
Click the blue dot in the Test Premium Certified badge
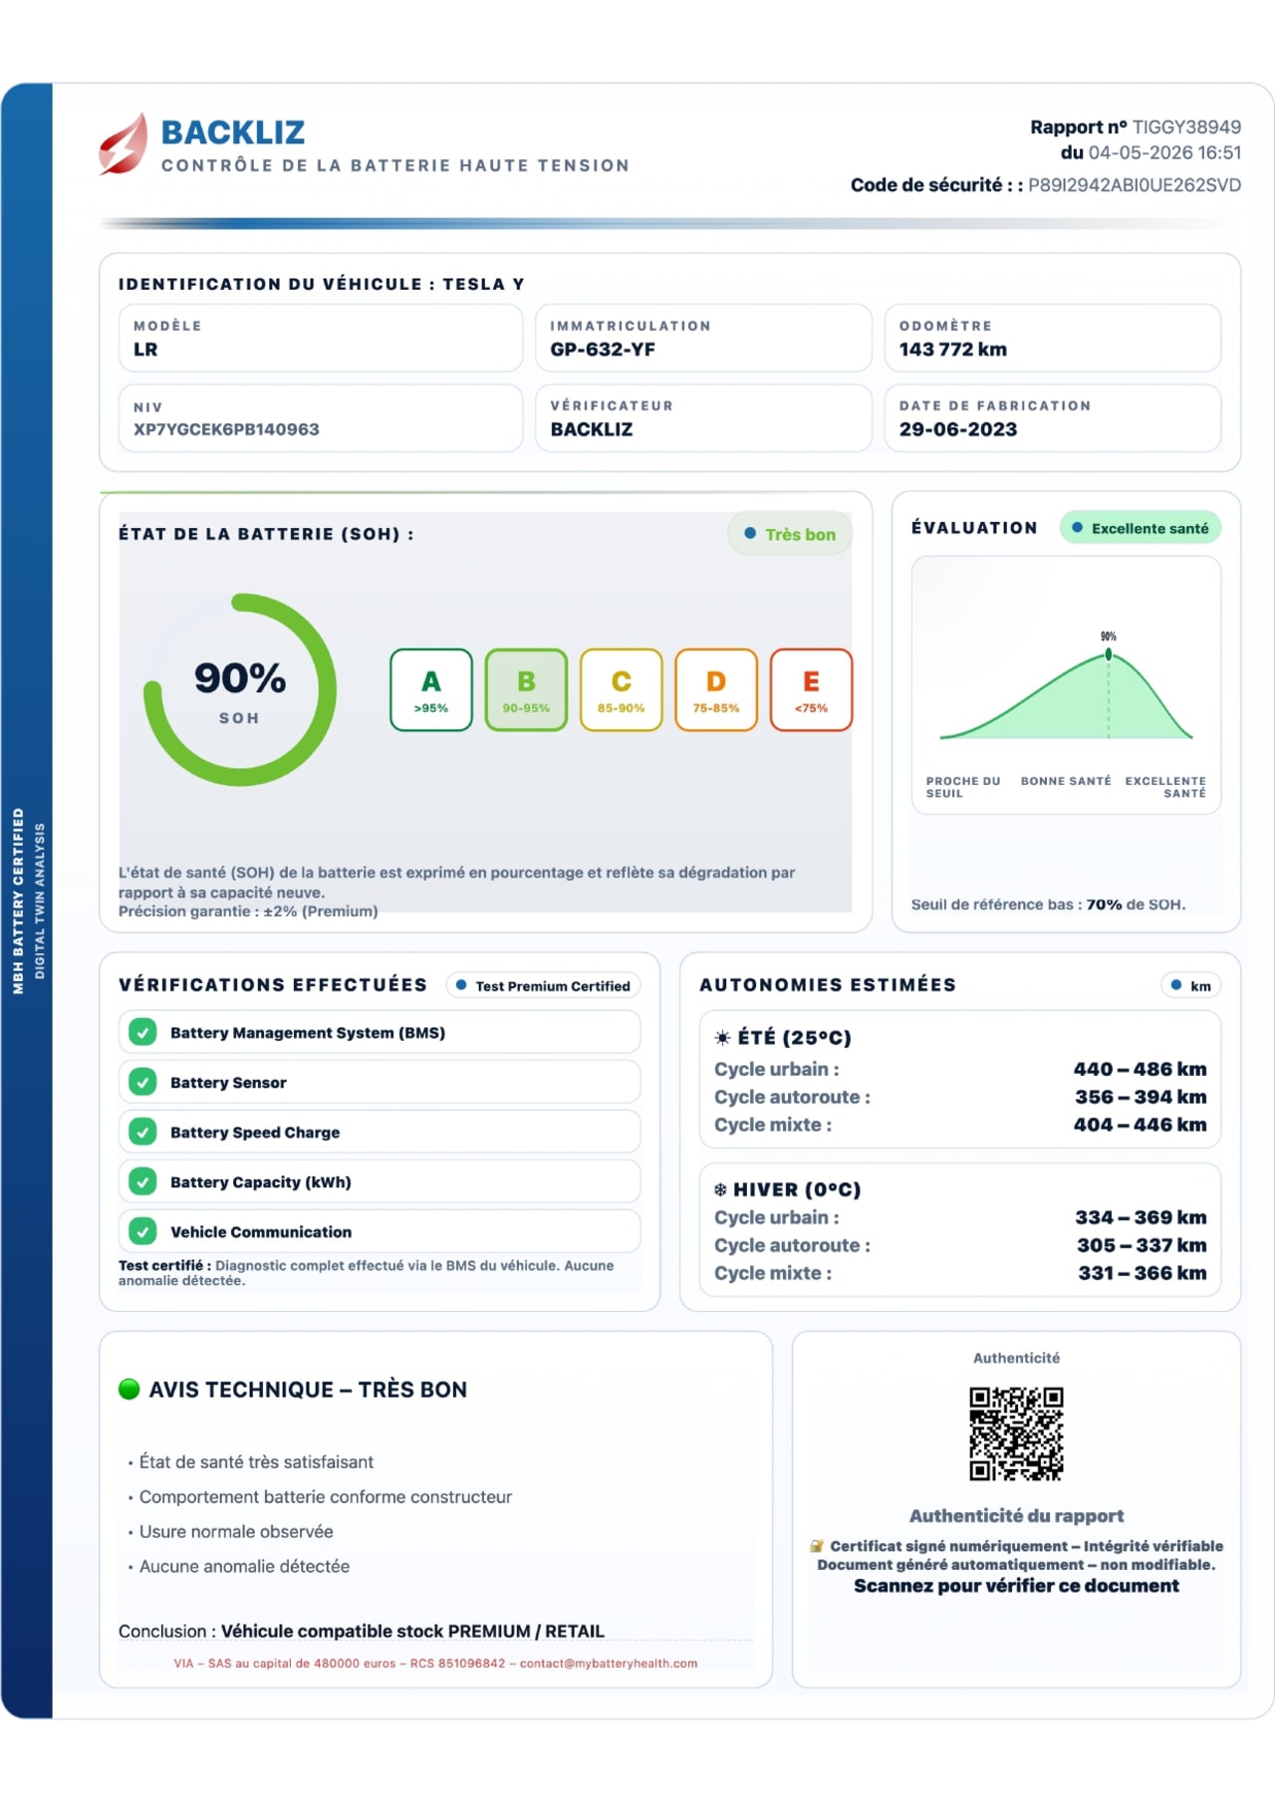point(461,985)
